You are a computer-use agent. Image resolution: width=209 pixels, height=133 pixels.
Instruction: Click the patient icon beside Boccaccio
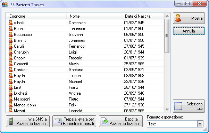10,35
